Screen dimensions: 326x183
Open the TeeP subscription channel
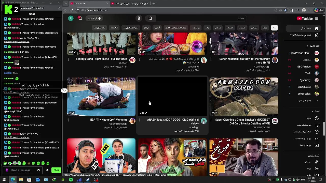[x=303, y=73]
